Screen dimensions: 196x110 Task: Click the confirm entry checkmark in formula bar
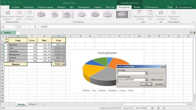30,27
